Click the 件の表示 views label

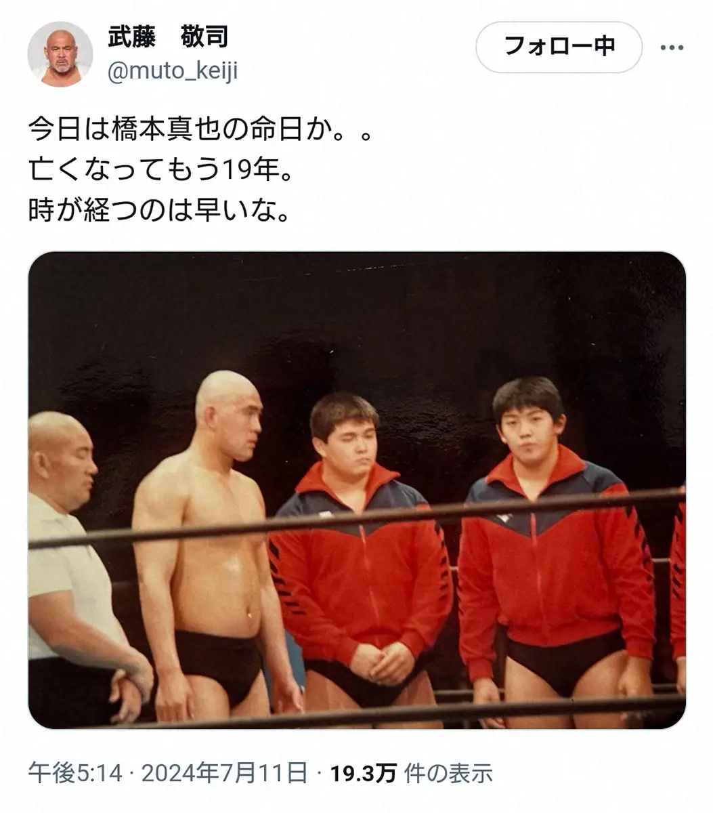(447, 773)
